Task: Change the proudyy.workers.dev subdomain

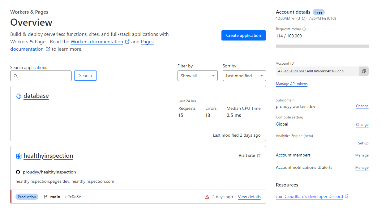Action: [x=362, y=106]
